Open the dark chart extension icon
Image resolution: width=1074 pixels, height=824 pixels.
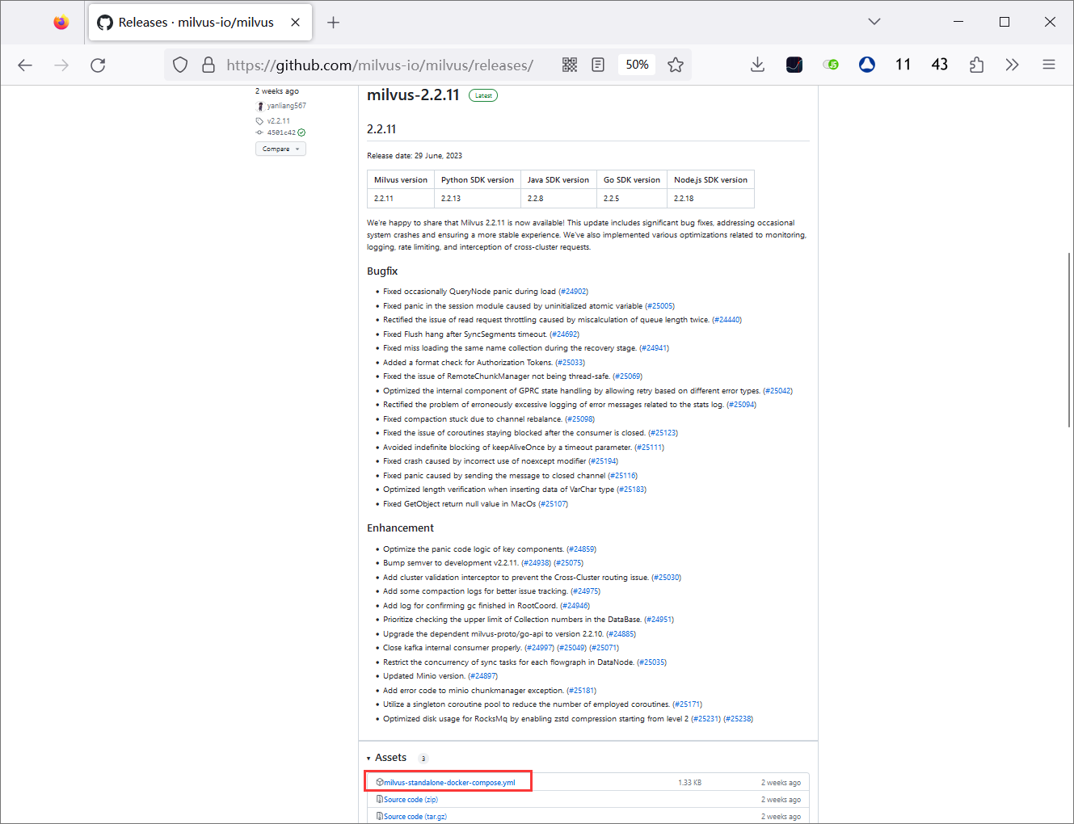(794, 65)
